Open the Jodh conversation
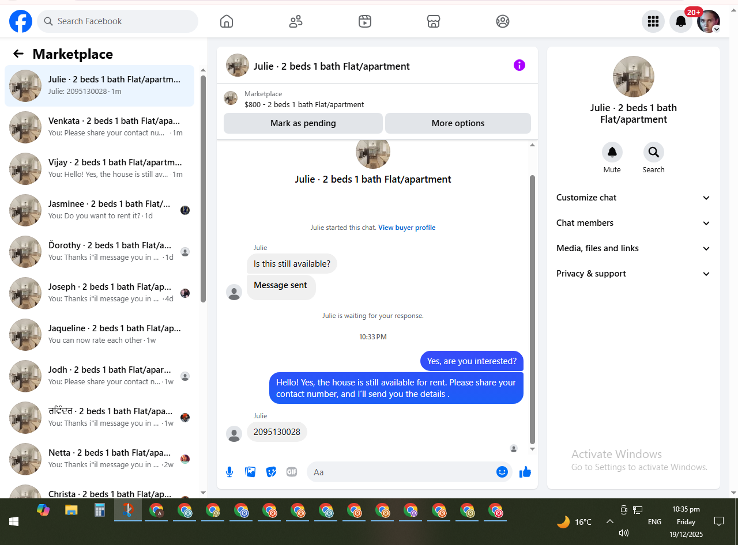The image size is (738, 545). [x=99, y=376]
